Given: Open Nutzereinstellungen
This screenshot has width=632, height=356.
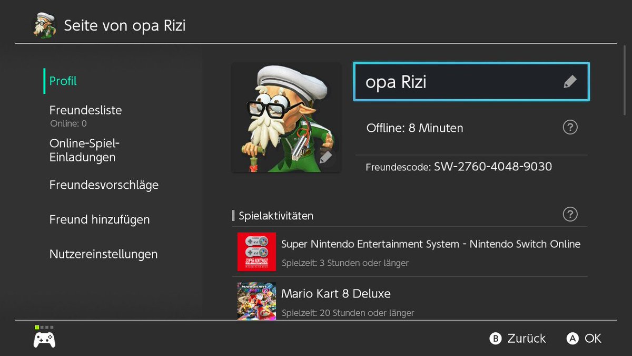Looking at the screenshot, I should coord(103,254).
